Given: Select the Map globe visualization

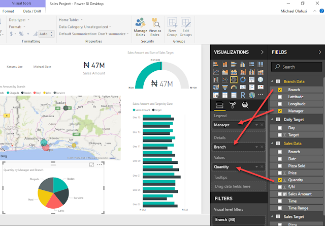Looking at the screenshot, I should [261, 79].
